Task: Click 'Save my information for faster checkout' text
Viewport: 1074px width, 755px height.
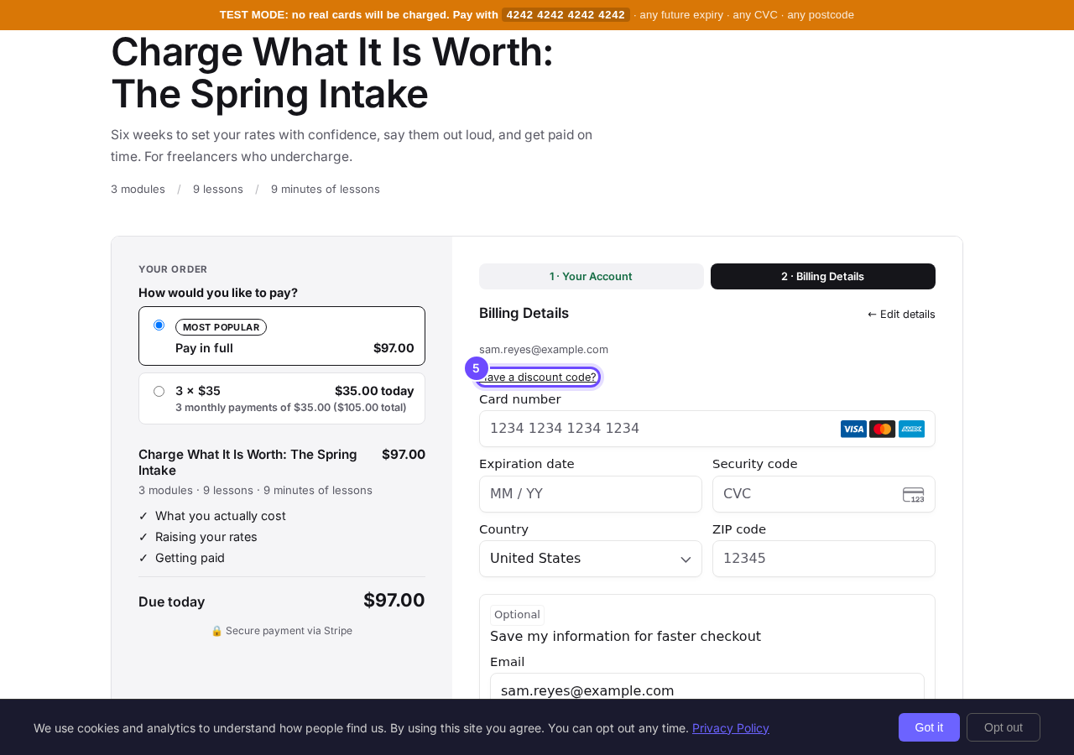Action: (x=625, y=637)
